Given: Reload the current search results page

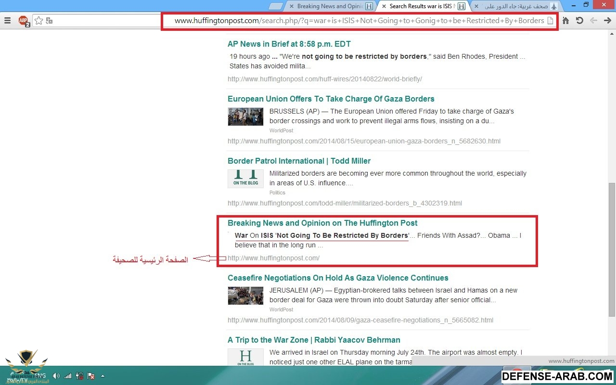Looking at the screenshot, I should [x=580, y=21].
